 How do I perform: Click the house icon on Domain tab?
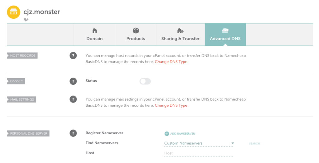point(94,31)
